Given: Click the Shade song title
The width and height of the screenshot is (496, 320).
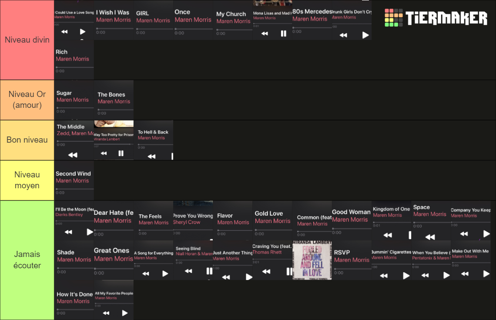Looking at the screenshot, I should (65, 252).
